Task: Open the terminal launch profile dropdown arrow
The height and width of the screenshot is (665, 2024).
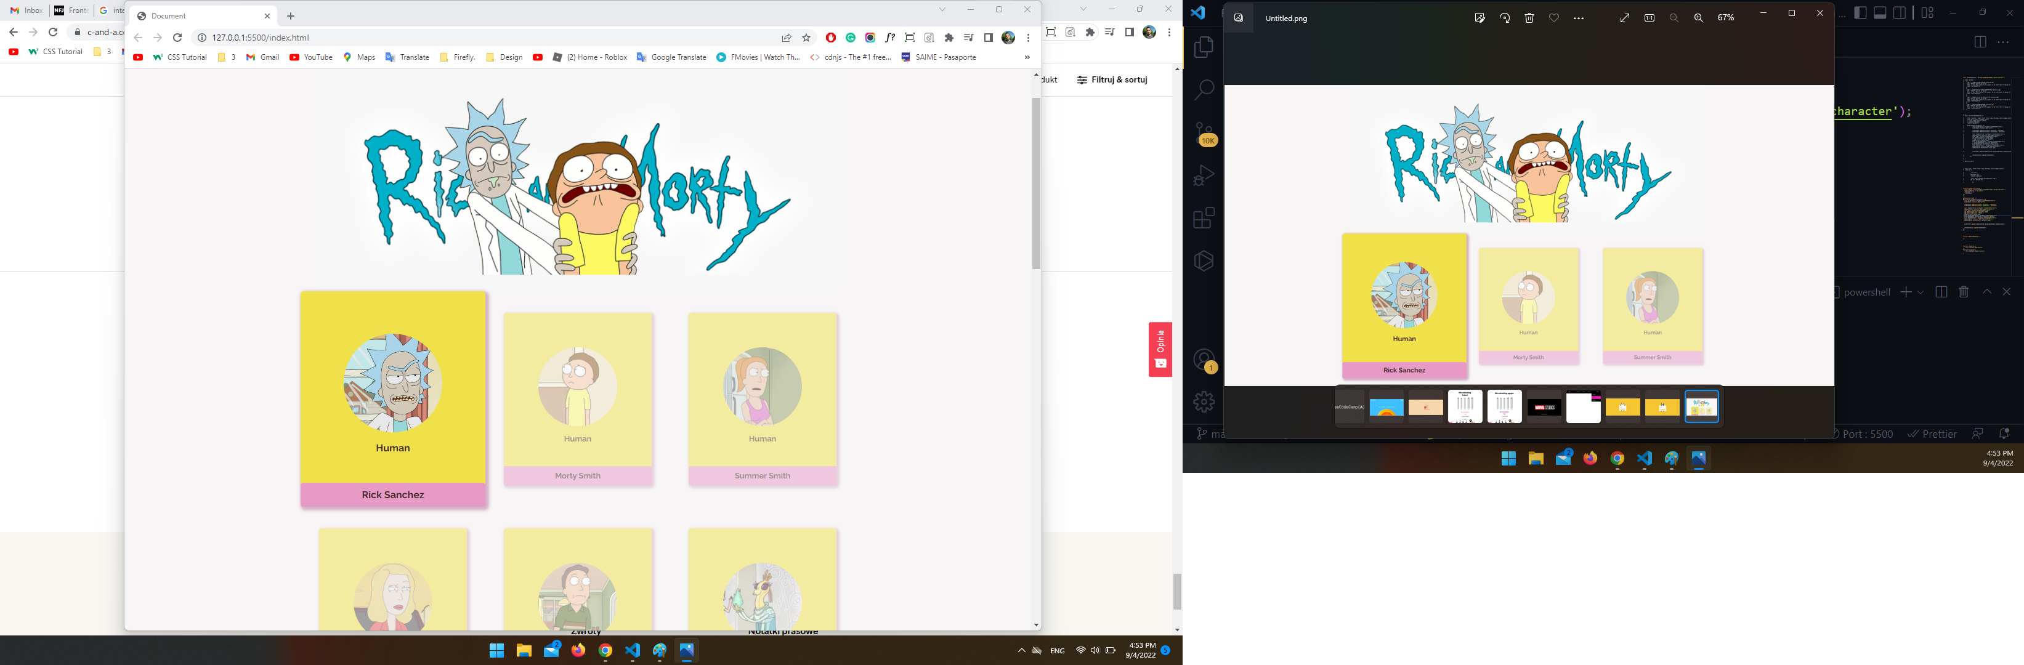Action: pos(1921,292)
